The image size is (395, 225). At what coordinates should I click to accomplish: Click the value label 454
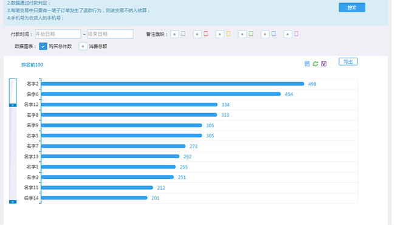289,94
